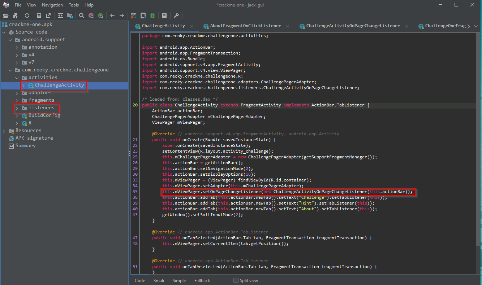The width and height of the screenshot is (482, 285).
Task: Open the Comment search green magnifier icon
Action: pos(100,16)
